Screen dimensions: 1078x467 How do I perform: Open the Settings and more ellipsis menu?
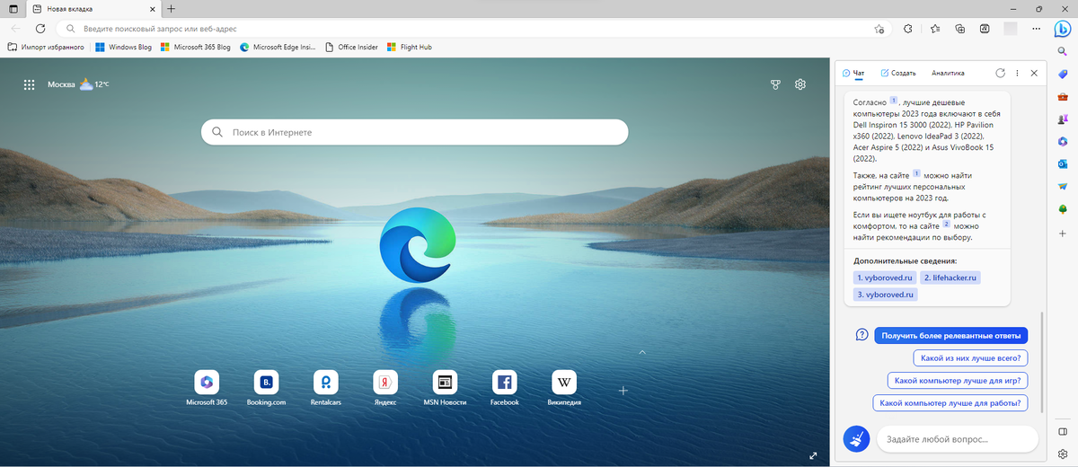(x=1036, y=29)
